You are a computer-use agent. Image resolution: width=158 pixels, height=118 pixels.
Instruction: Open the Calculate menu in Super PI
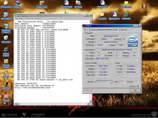click(20, 19)
